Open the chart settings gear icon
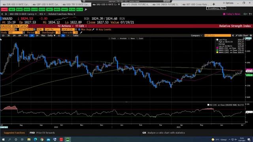Viewport: 253px width, 142px height. [x=251, y=35]
